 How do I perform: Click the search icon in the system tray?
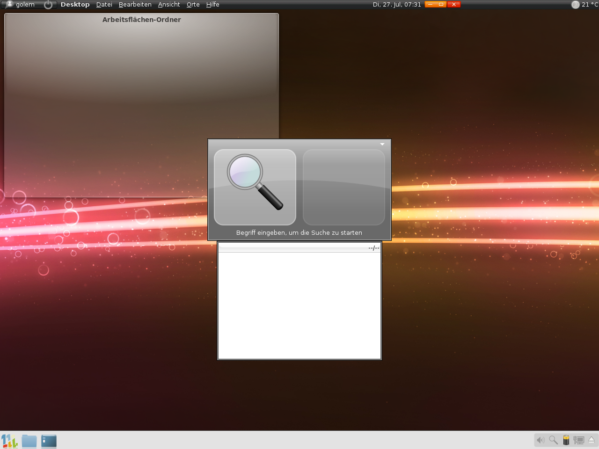[x=553, y=440]
